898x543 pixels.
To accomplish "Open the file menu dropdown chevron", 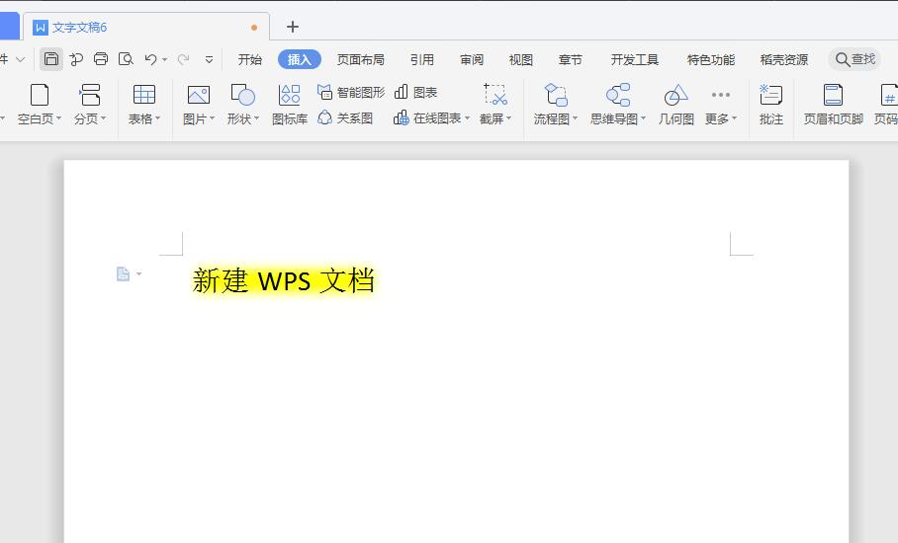I will tap(20, 59).
